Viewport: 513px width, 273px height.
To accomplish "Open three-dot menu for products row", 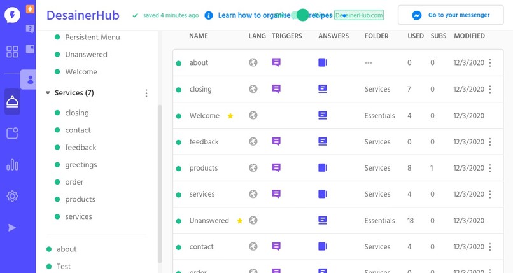I will [490, 168].
